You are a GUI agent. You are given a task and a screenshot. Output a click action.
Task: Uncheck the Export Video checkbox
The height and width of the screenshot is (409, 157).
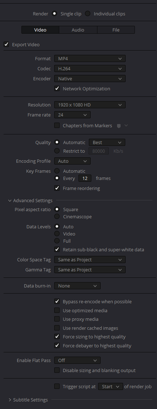tap(6, 44)
